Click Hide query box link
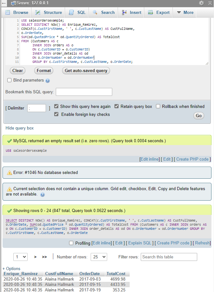The image size is (214, 292). tap(20, 128)
